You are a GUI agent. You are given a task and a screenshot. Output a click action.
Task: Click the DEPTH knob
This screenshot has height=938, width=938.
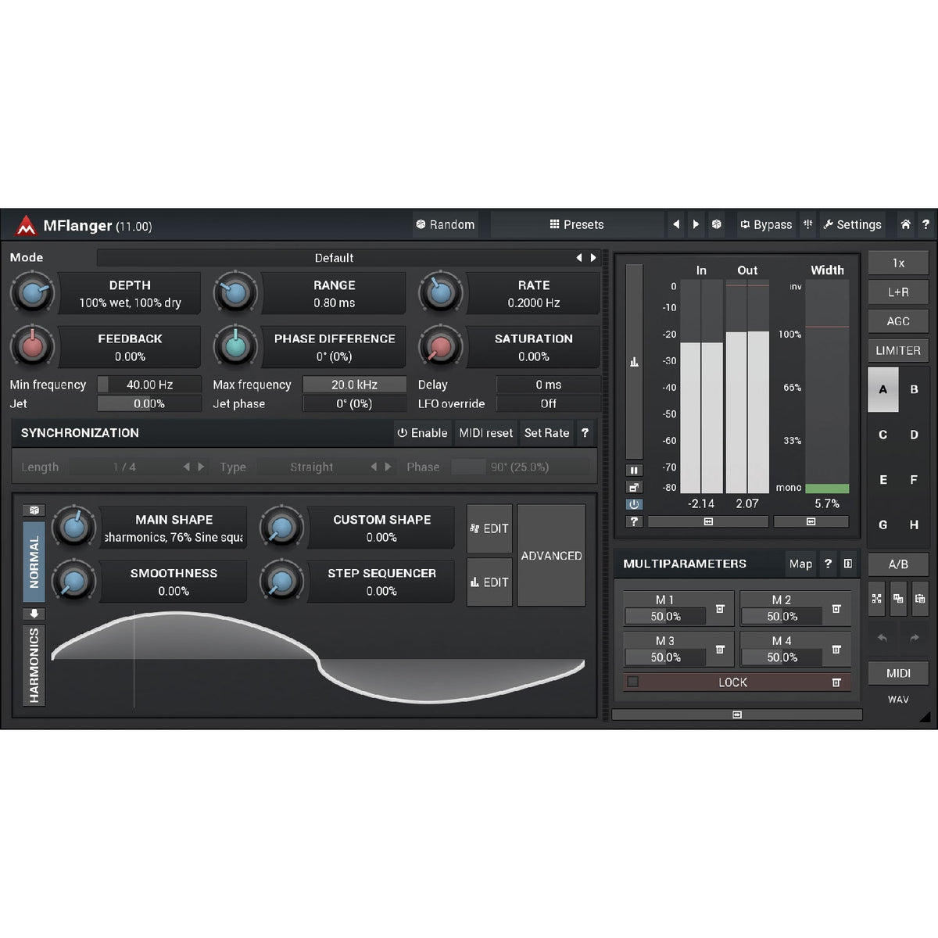click(x=32, y=293)
